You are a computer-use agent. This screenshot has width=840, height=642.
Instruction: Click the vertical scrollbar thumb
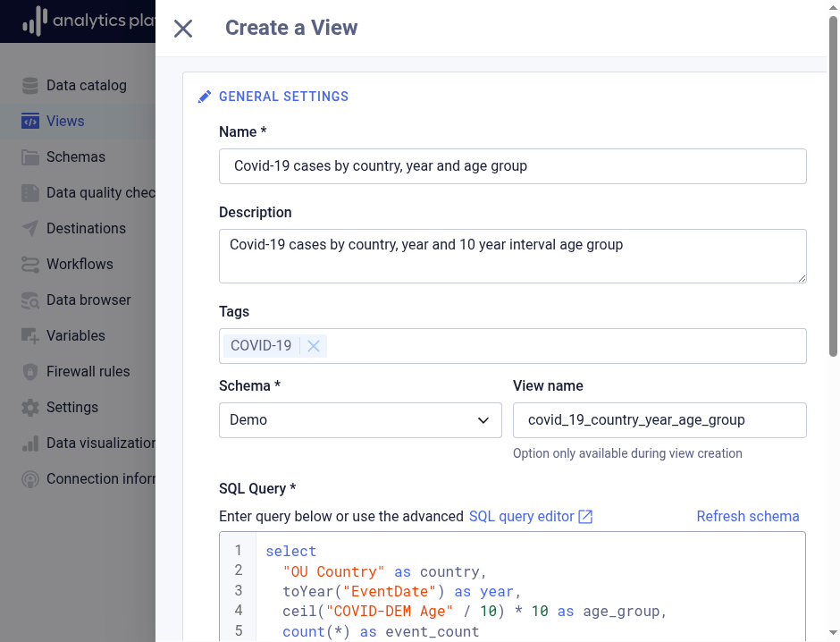[833, 186]
